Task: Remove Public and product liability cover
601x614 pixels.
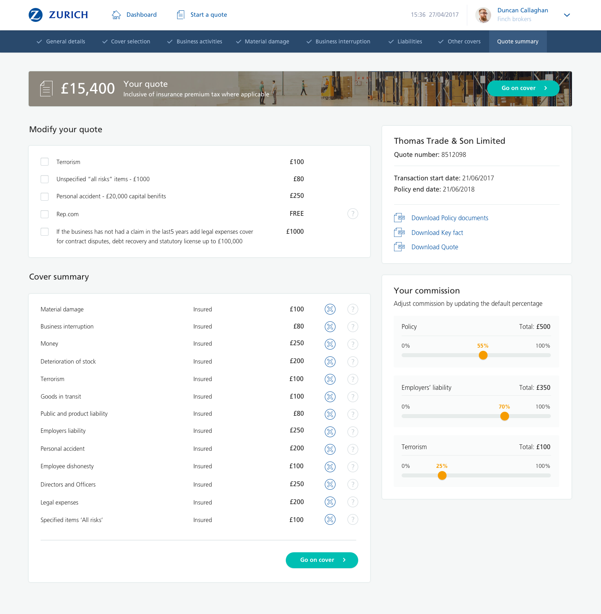Action: pos(330,414)
